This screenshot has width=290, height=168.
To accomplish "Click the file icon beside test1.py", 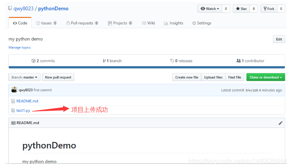I will pyautogui.click(x=13, y=110).
